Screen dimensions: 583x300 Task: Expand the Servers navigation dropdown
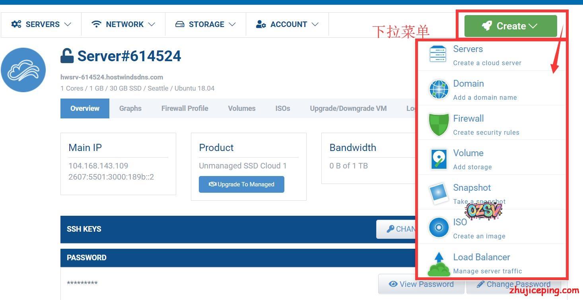click(x=41, y=24)
